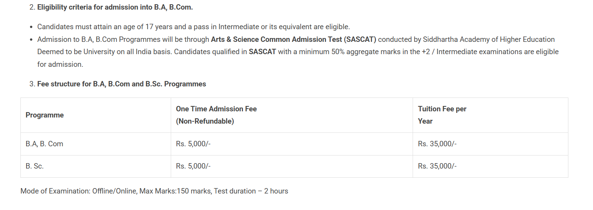Select the B.A, B. Com row cell
The width and height of the screenshot is (593, 210).
(x=96, y=144)
